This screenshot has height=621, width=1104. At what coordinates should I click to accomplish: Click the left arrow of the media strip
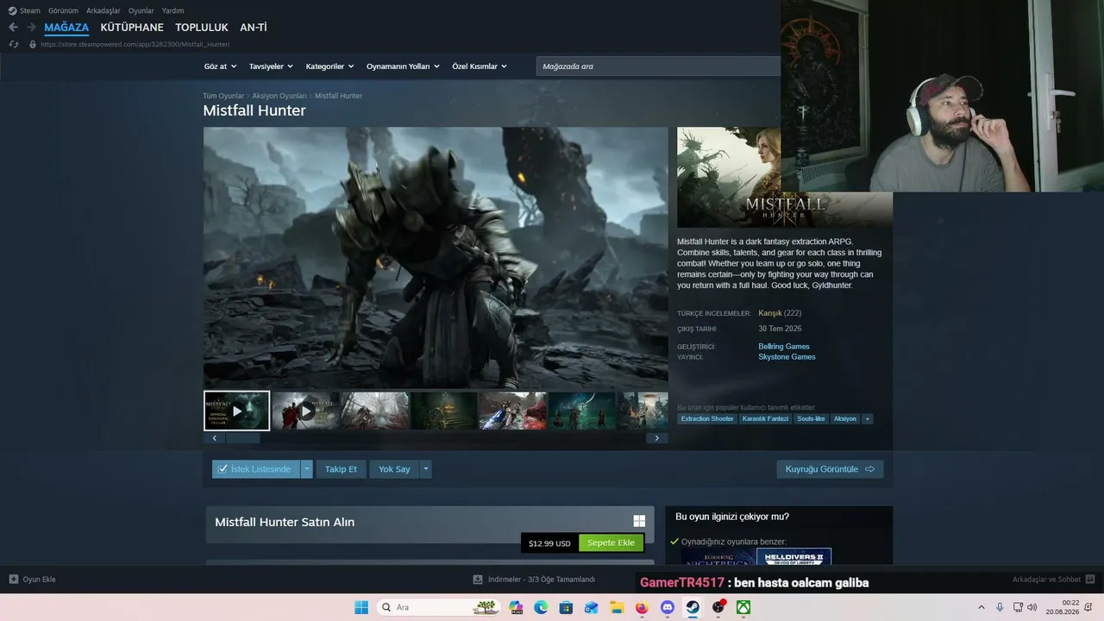(x=214, y=438)
